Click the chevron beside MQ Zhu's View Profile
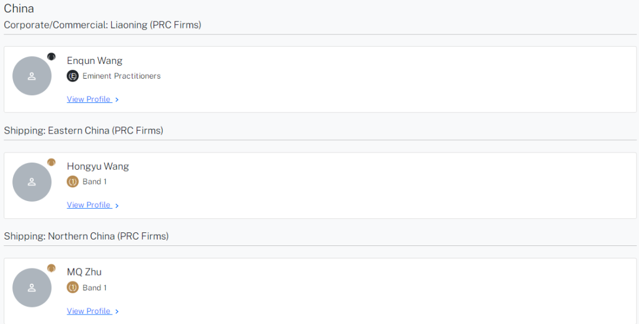Screen dimensions: 639x324 pyautogui.click(x=117, y=312)
